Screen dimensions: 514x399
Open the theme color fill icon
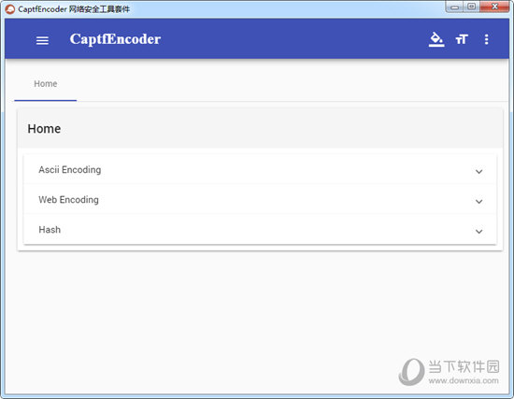coord(436,39)
